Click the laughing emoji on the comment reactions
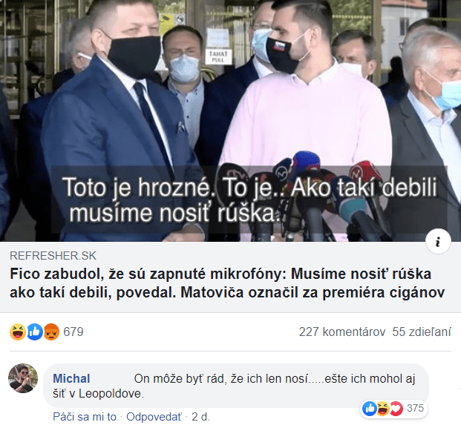The height and width of the screenshot is (425, 461). coord(383,408)
